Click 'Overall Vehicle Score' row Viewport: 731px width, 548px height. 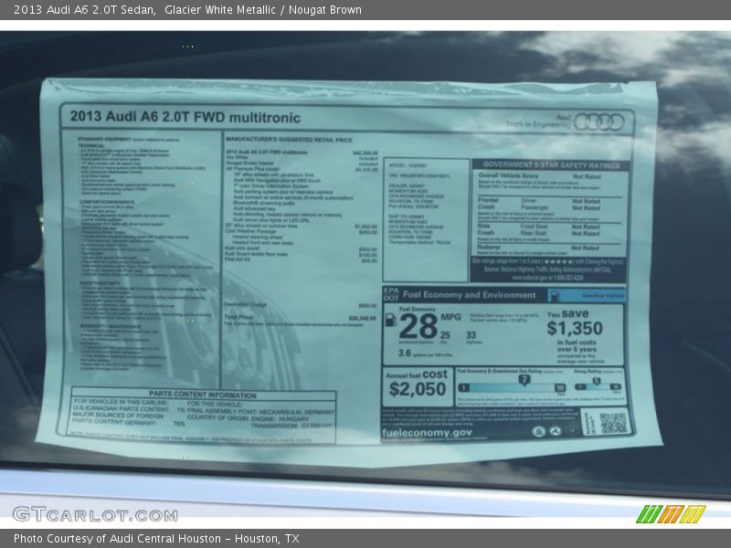click(x=539, y=176)
